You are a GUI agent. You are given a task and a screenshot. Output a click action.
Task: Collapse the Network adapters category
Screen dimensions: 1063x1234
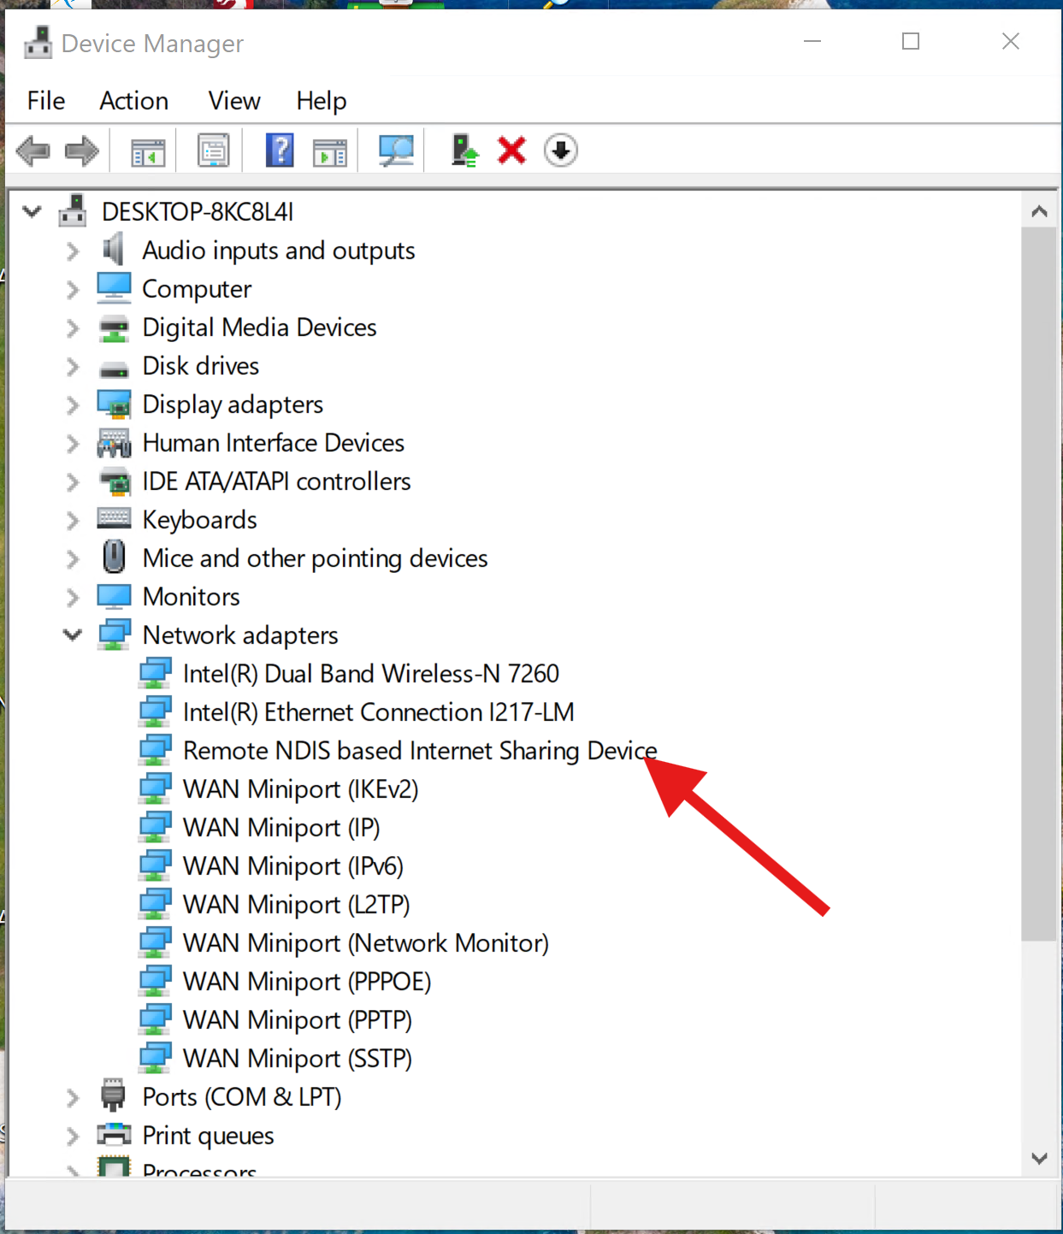point(73,635)
